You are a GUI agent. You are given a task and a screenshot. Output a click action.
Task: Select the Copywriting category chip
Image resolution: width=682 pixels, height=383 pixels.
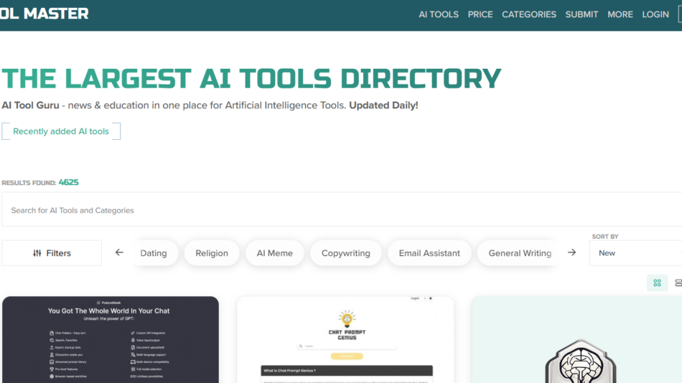[x=346, y=253]
